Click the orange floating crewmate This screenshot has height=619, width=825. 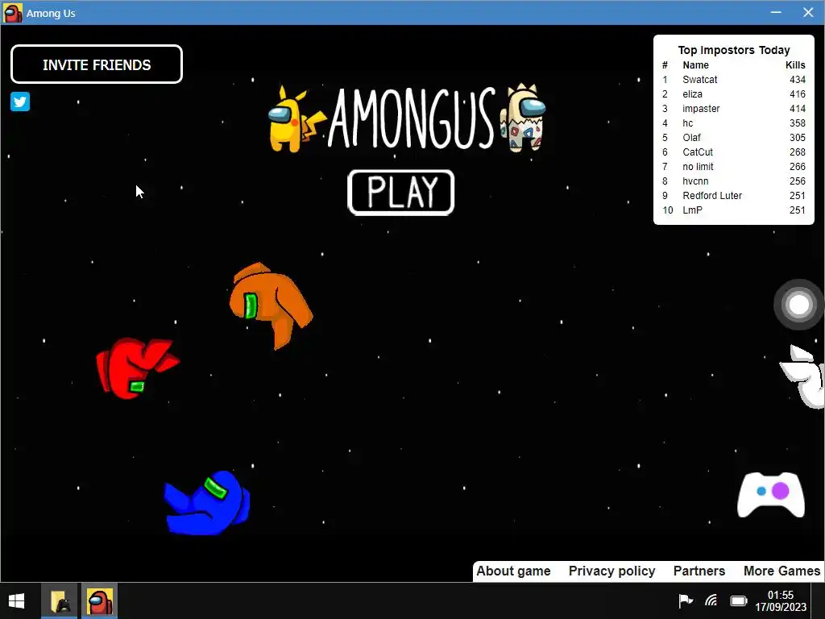pos(271,305)
